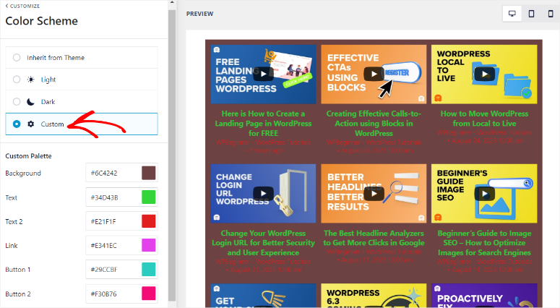The height and width of the screenshot is (308, 560).
Task: Open 'Beginner's Guide to Image SEO' title link
Action: (484, 243)
